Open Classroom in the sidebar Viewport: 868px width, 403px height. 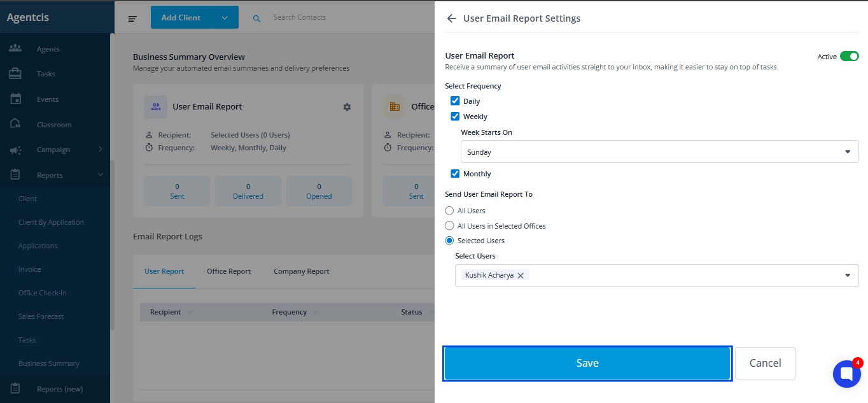(53, 125)
